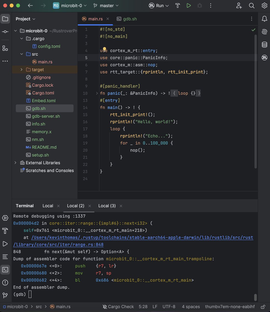The width and height of the screenshot is (270, 312).
Task: Click the editor vertical scrollbar
Action: coord(255,101)
